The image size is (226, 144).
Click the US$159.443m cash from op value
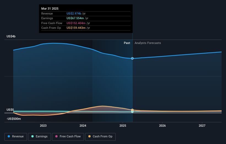76,28
